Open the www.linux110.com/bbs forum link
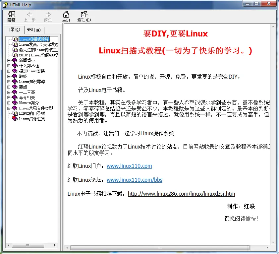 click(134, 180)
